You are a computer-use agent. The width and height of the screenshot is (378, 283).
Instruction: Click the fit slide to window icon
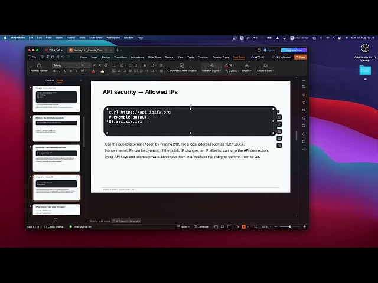[255, 226]
